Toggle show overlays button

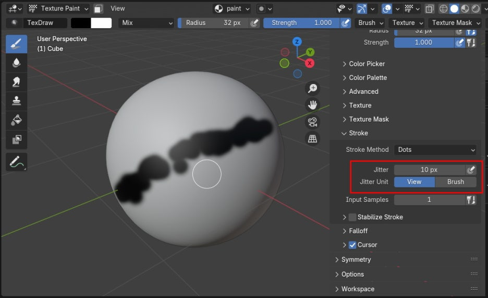point(386,9)
